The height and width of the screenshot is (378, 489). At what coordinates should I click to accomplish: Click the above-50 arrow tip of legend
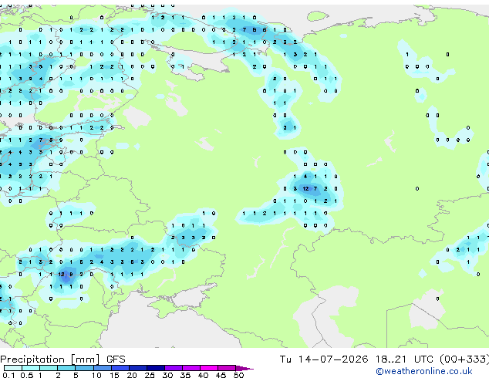pos(244,368)
